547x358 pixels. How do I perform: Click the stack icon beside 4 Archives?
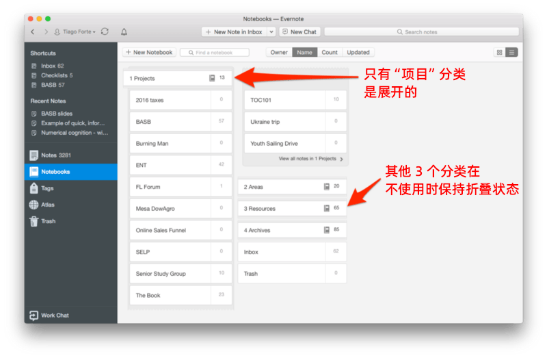tap(327, 230)
